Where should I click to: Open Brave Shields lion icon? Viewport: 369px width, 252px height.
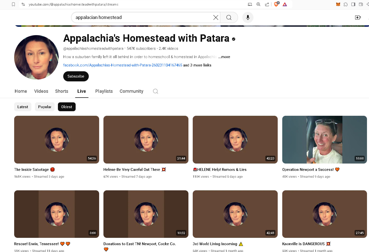(276, 4)
